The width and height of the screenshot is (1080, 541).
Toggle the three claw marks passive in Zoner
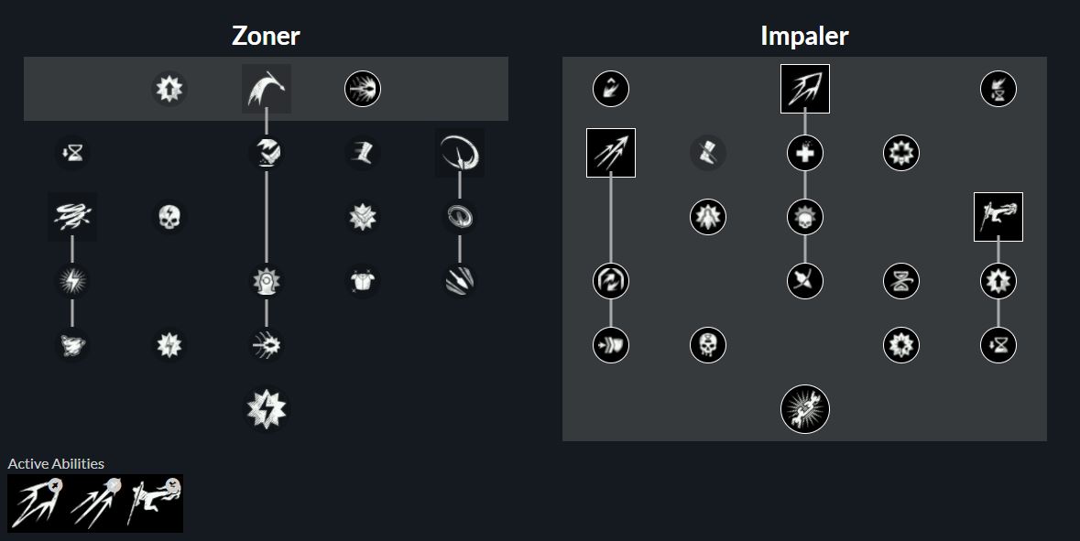tap(459, 280)
